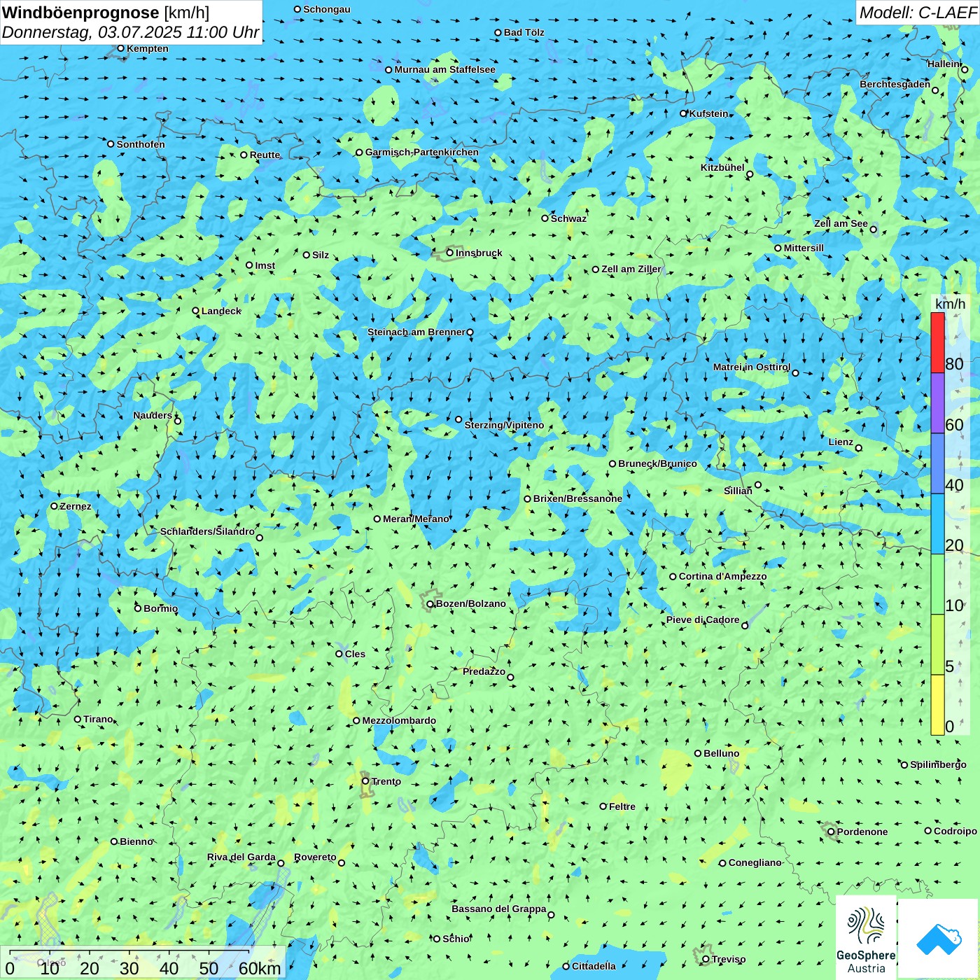
Task: Click the Nauders town marker
Action: pyautogui.click(x=178, y=421)
